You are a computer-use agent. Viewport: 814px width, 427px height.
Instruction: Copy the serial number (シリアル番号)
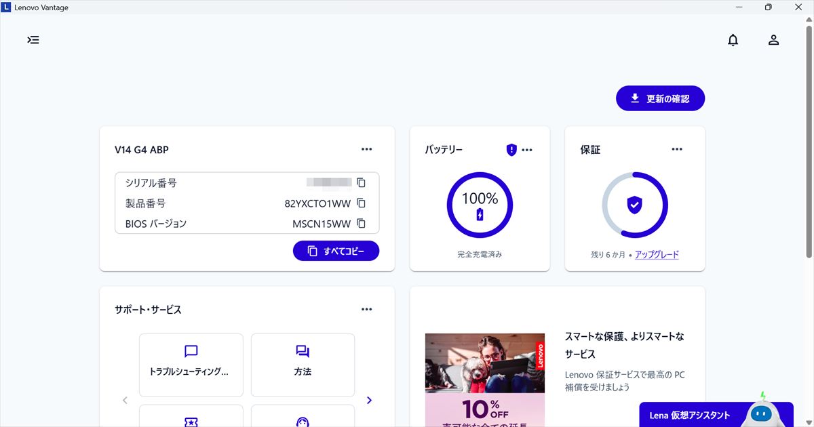[361, 182]
